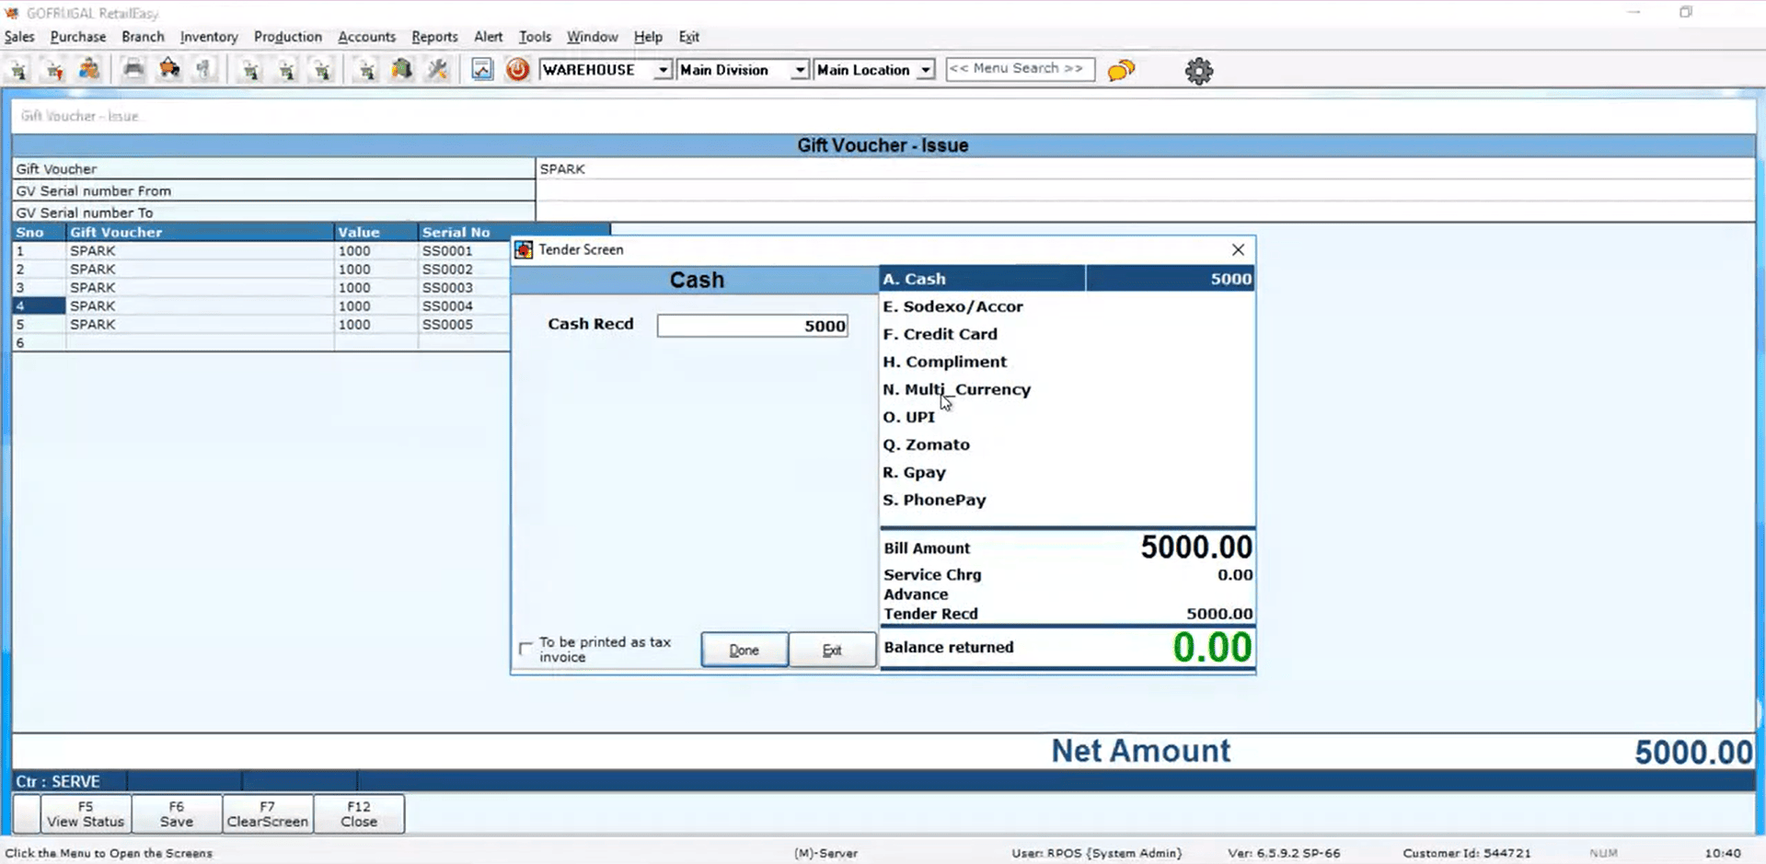Image resolution: width=1766 pixels, height=864 pixels.
Task: Open the Production menu
Action: click(288, 37)
